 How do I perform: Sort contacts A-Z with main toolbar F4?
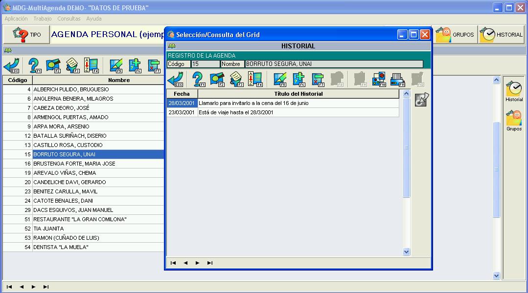(91, 65)
